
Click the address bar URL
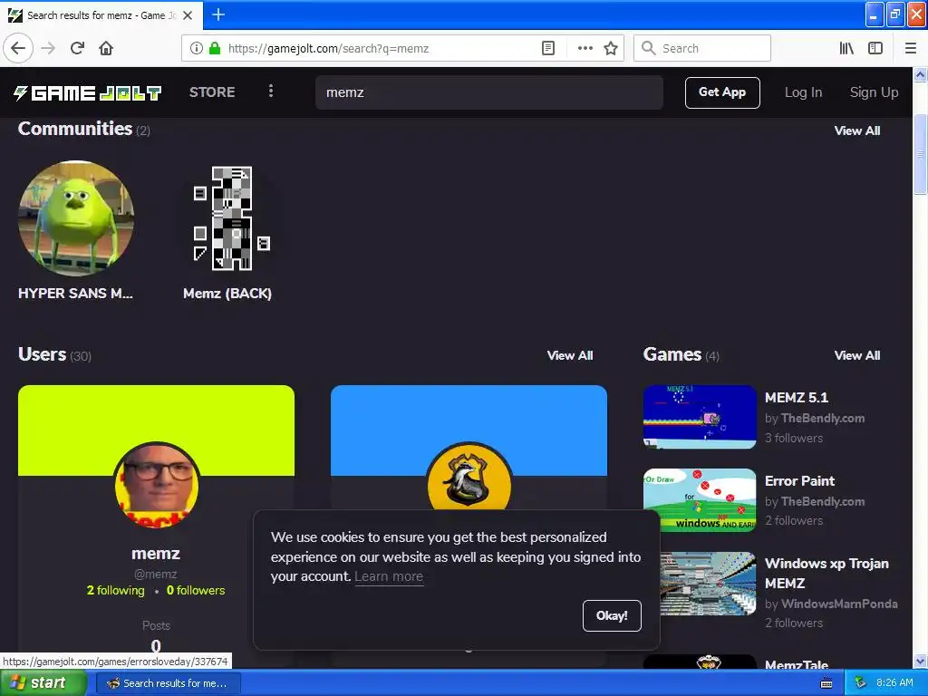[x=328, y=49]
